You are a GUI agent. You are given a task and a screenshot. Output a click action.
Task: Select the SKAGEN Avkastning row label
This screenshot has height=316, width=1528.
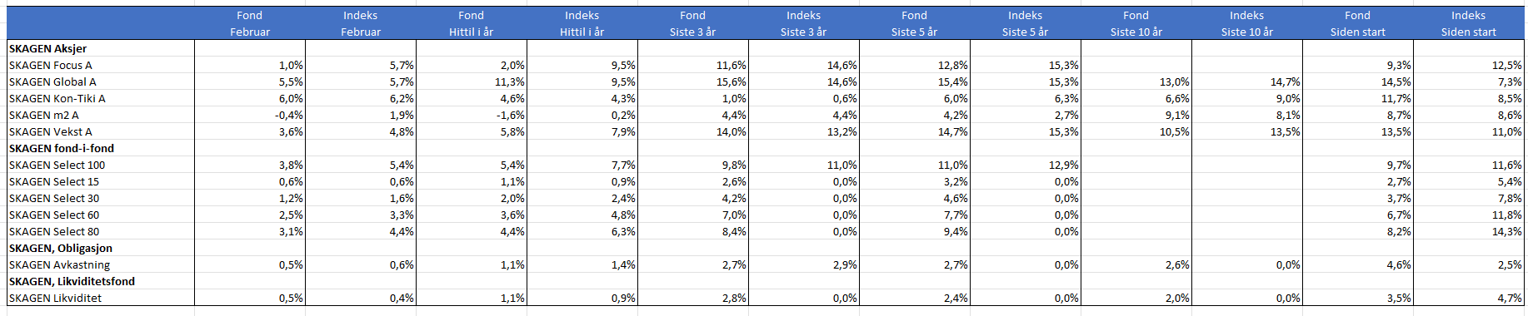click(101, 264)
